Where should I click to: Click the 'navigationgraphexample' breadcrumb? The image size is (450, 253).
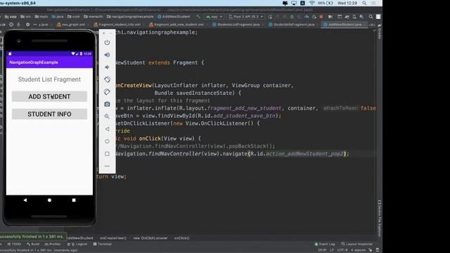click(130, 17)
